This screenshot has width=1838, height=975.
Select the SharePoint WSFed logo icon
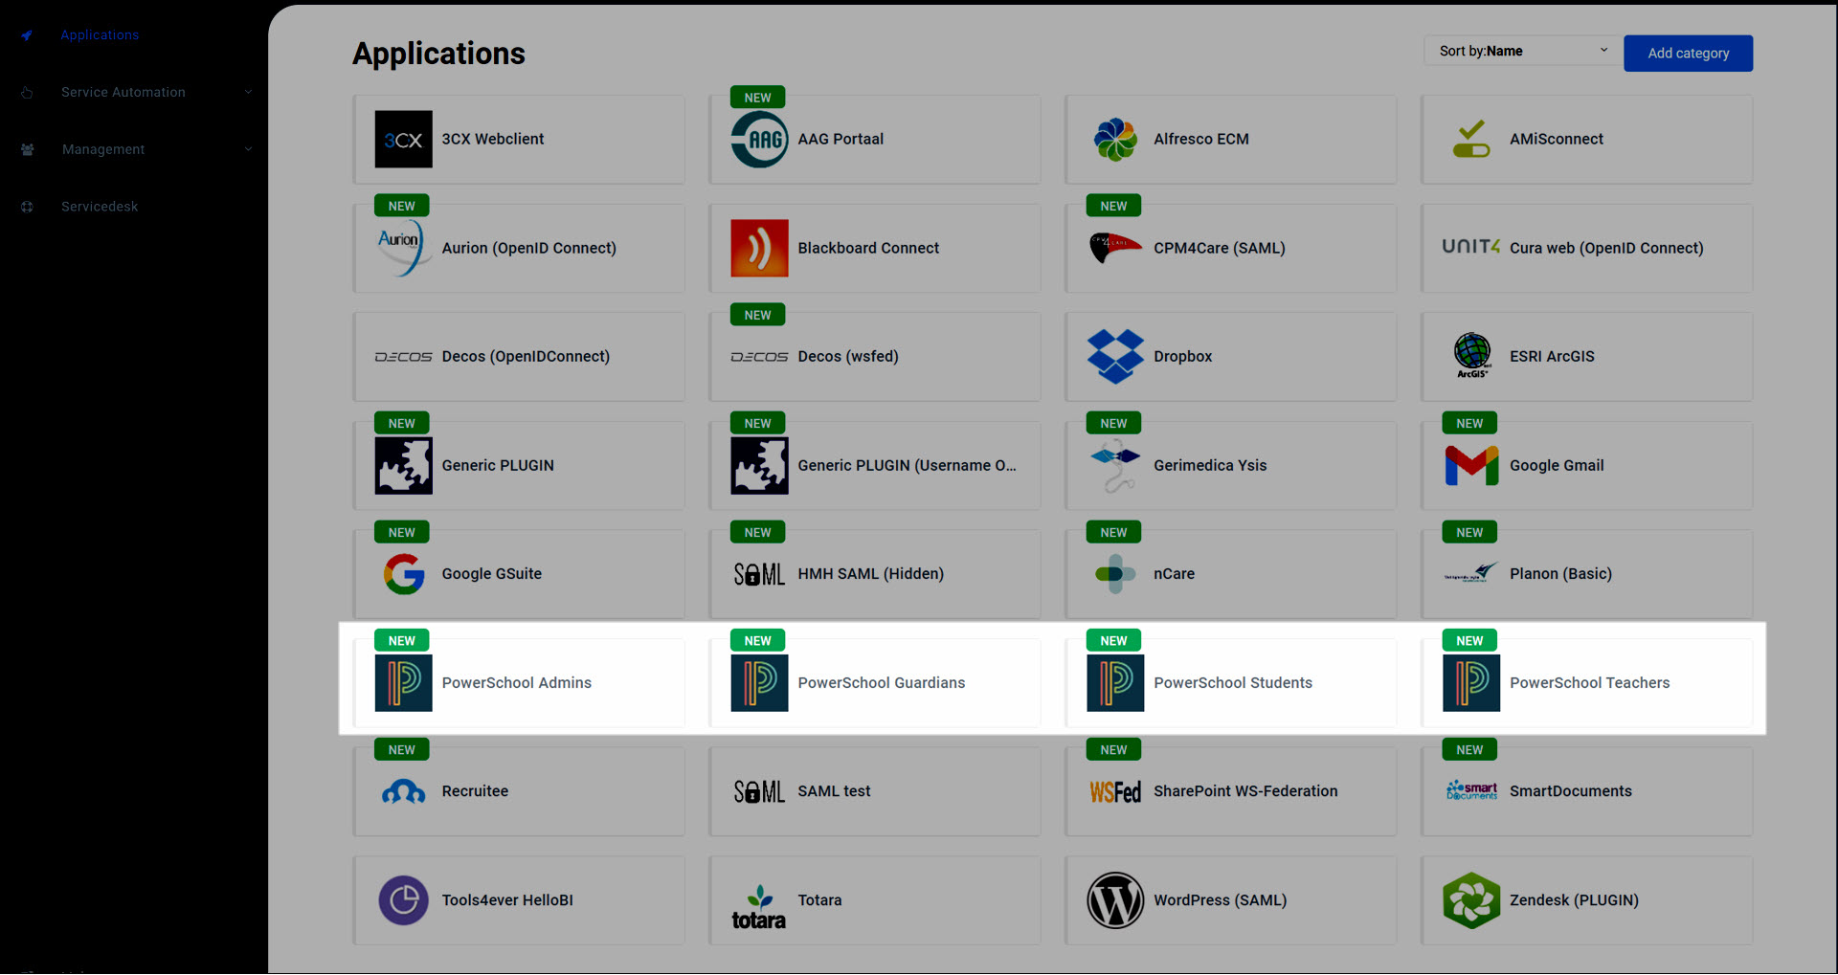[x=1115, y=792]
